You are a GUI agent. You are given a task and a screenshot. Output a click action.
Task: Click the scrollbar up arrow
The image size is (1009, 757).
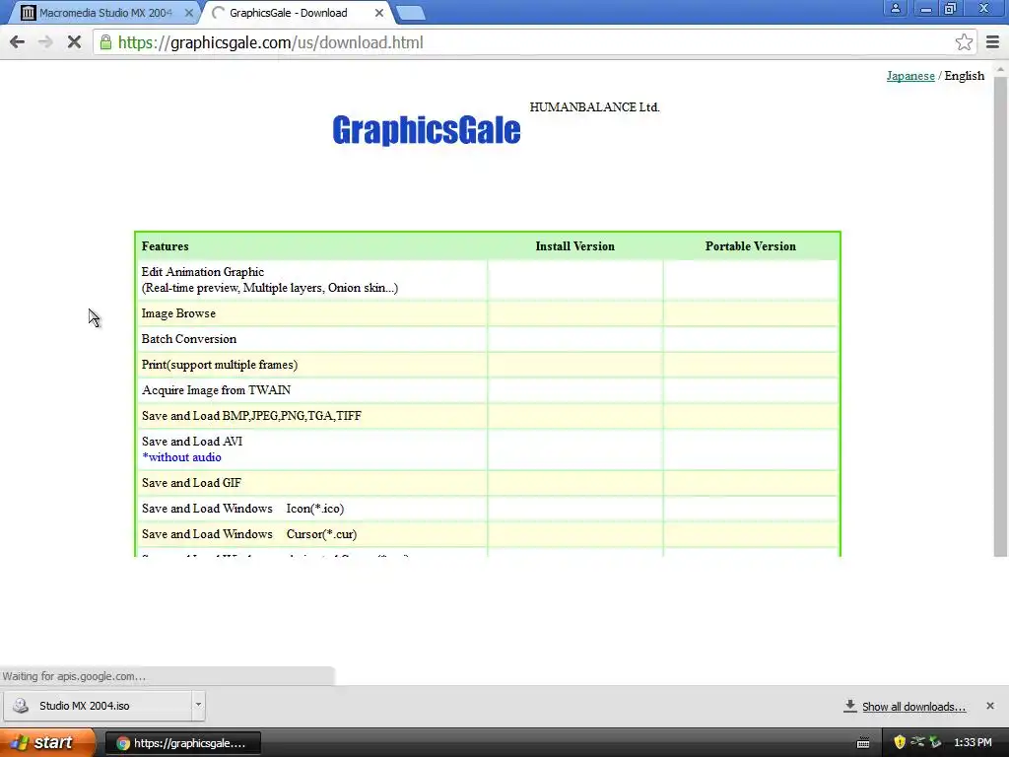(x=1000, y=68)
